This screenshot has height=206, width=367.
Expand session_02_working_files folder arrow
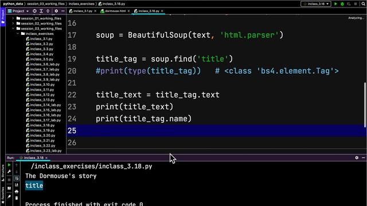(x=13, y=23)
